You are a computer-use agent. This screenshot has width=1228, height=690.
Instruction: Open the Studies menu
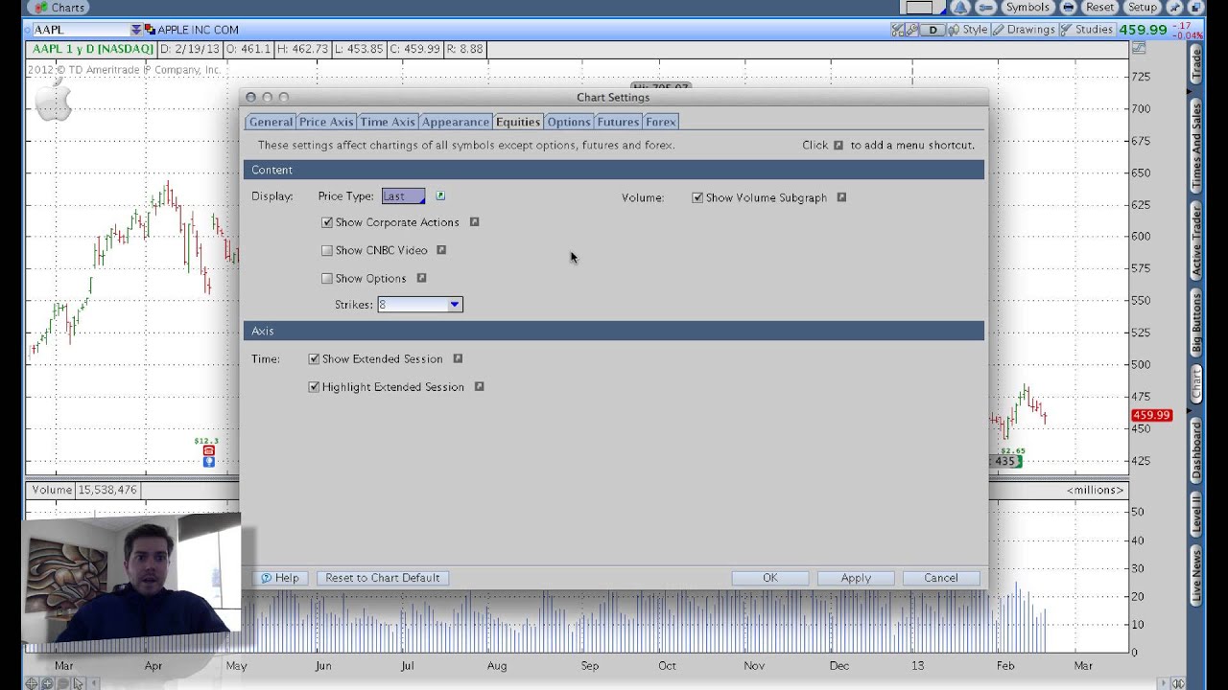tap(1086, 30)
